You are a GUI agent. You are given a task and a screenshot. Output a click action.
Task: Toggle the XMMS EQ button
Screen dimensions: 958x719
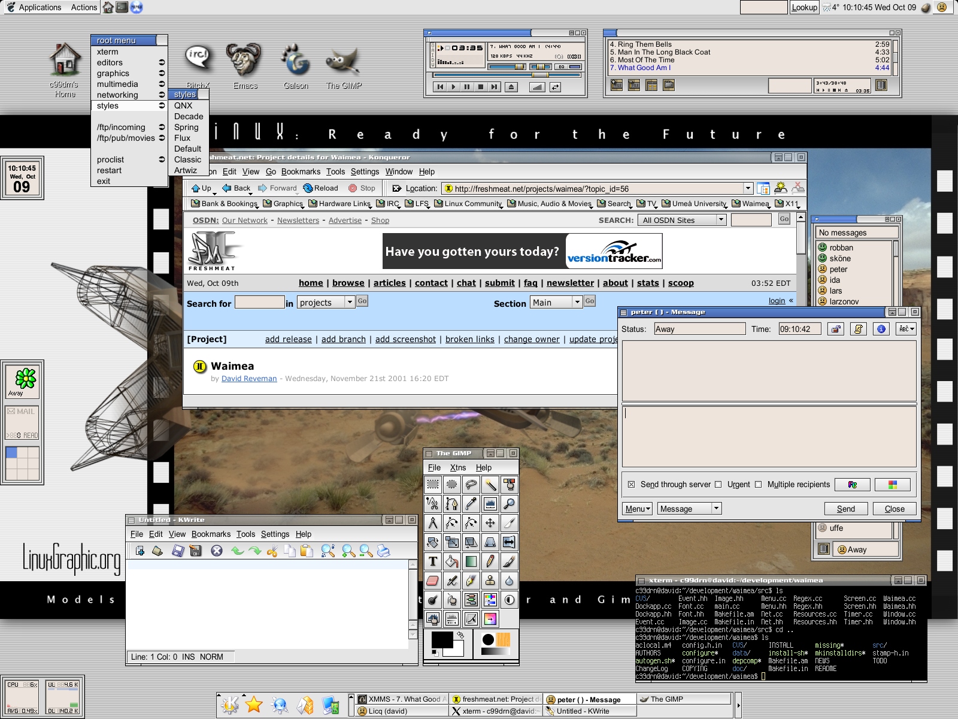(568, 67)
